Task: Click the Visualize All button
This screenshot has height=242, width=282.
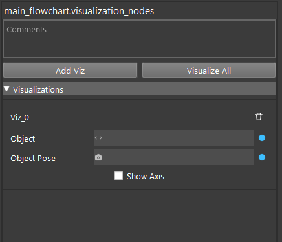Action: (209, 71)
